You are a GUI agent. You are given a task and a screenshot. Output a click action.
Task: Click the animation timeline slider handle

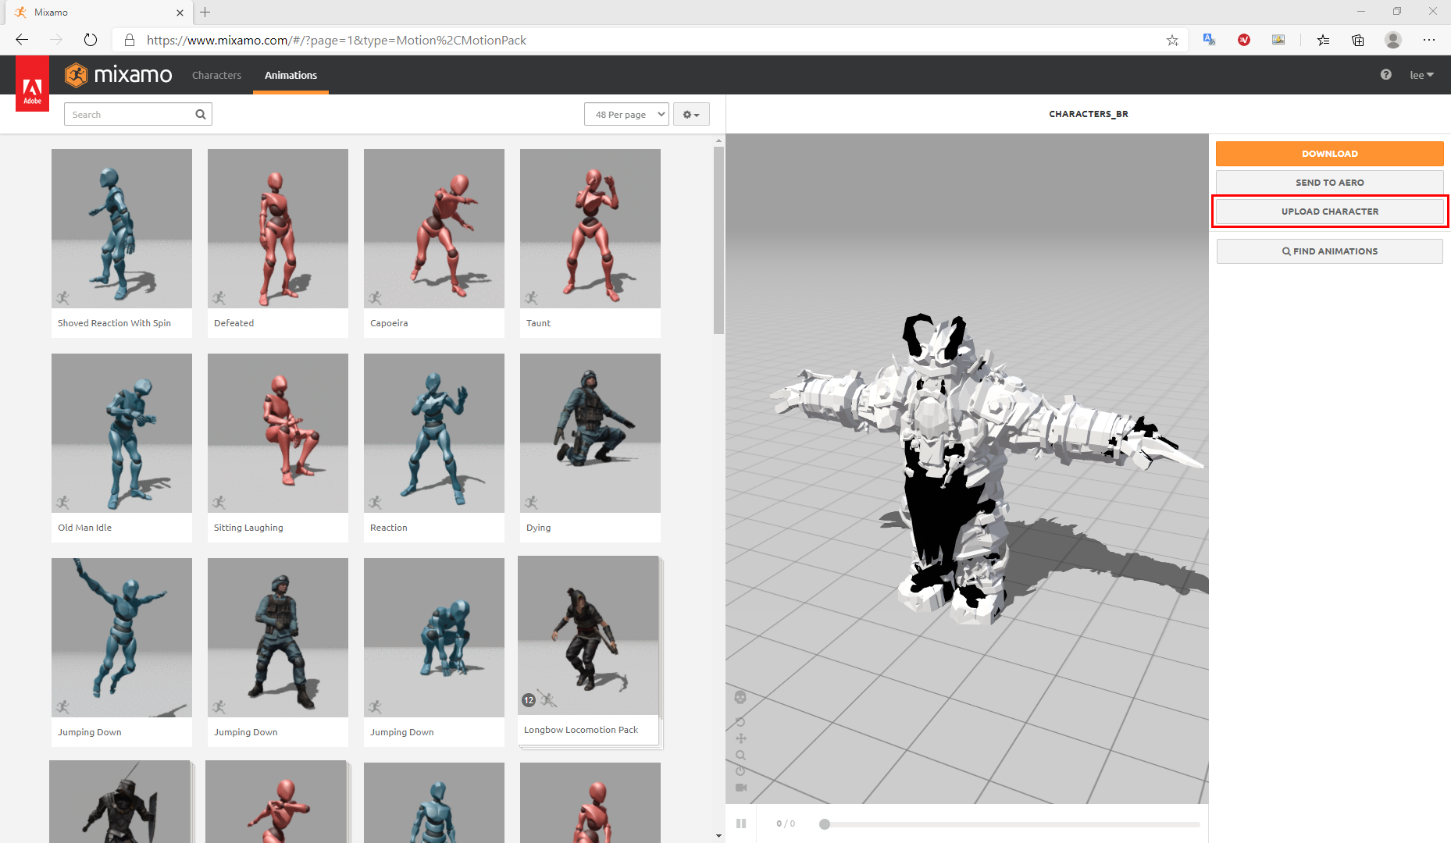click(x=825, y=824)
